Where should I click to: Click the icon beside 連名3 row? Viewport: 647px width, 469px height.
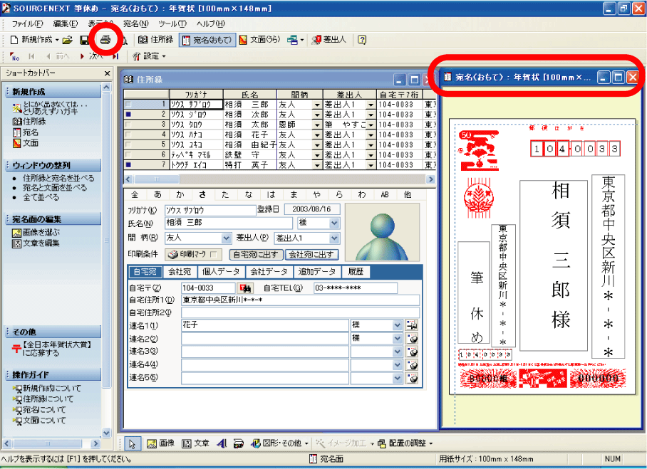[x=412, y=352]
